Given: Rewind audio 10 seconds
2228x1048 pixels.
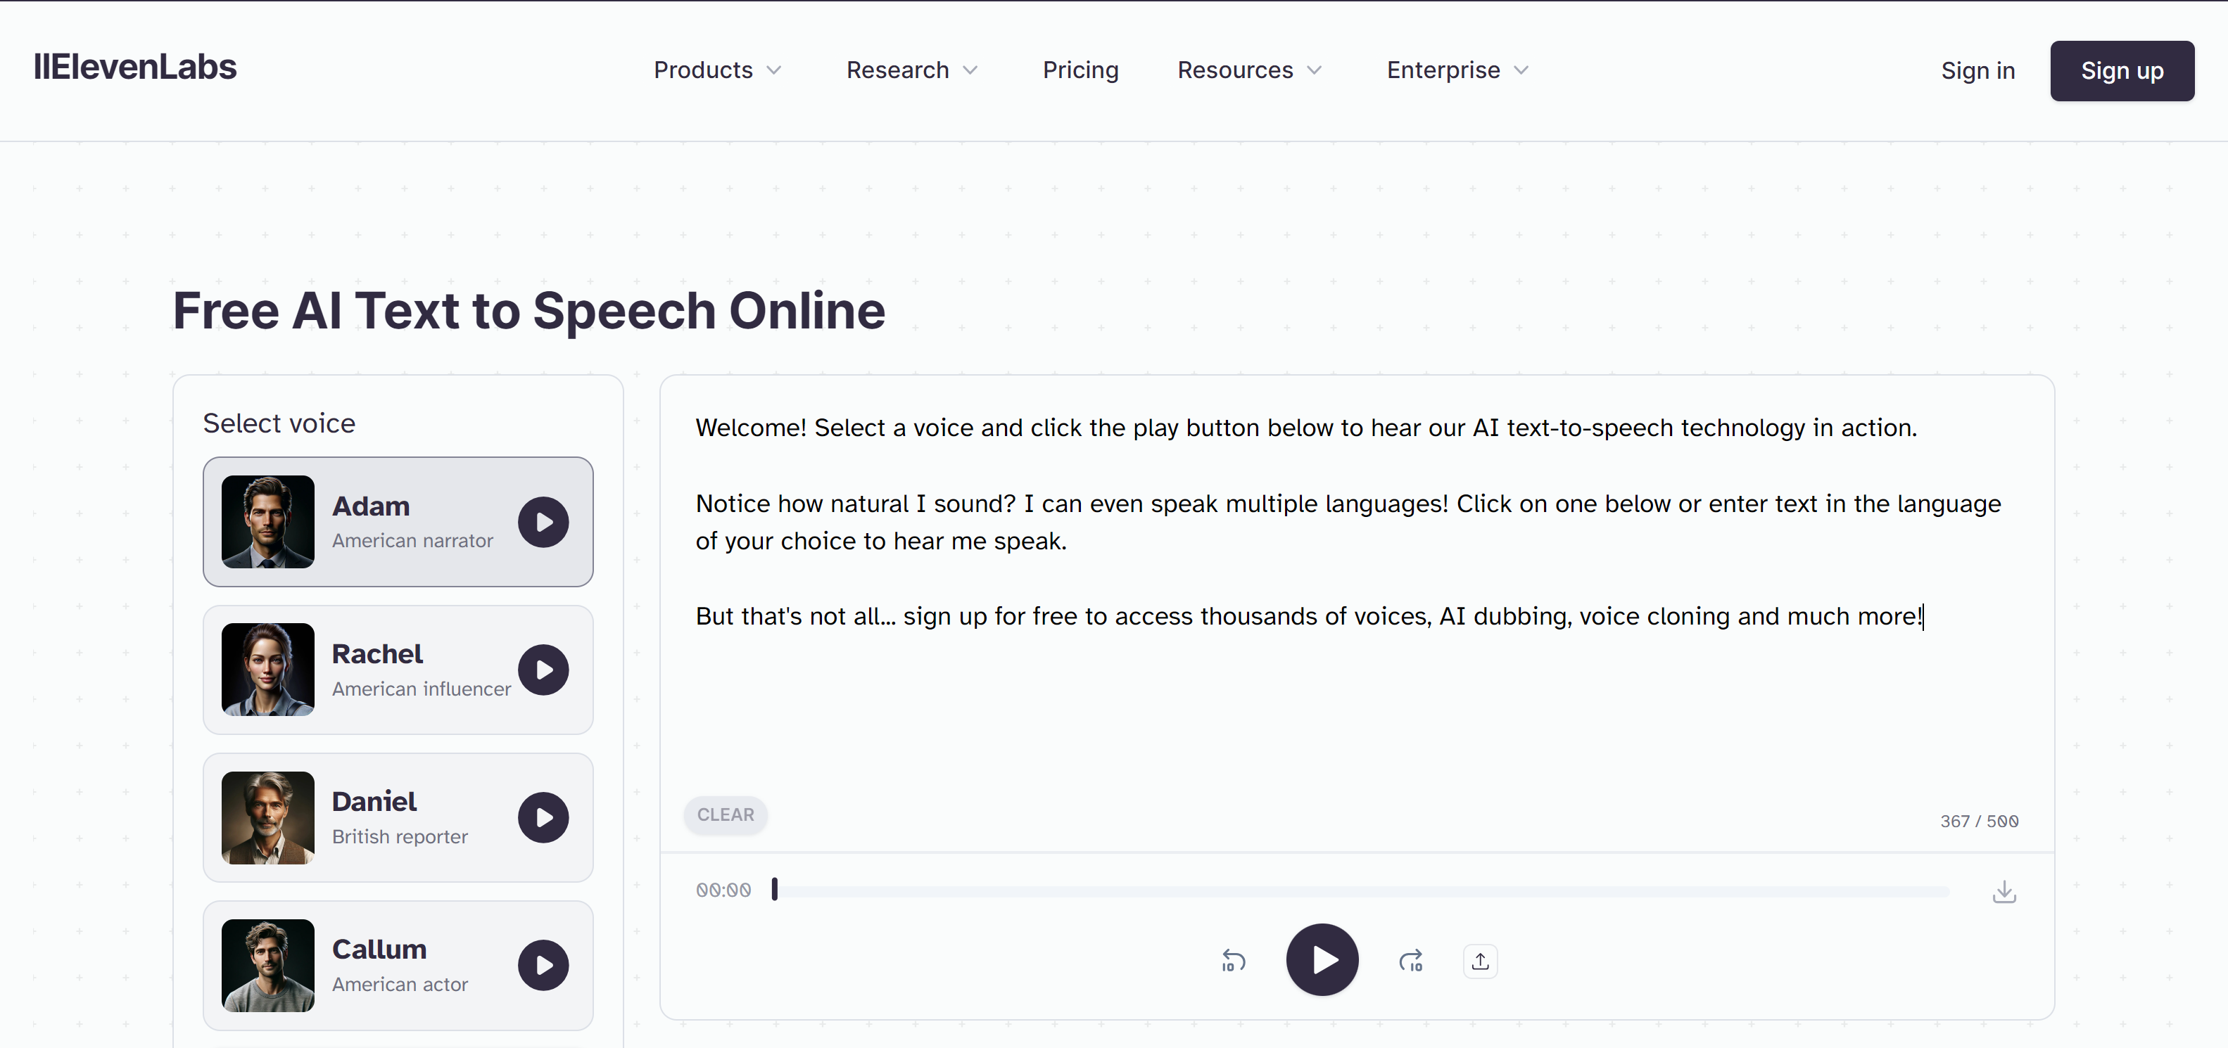Looking at the screenshot, I should (x=1232, y=961).
